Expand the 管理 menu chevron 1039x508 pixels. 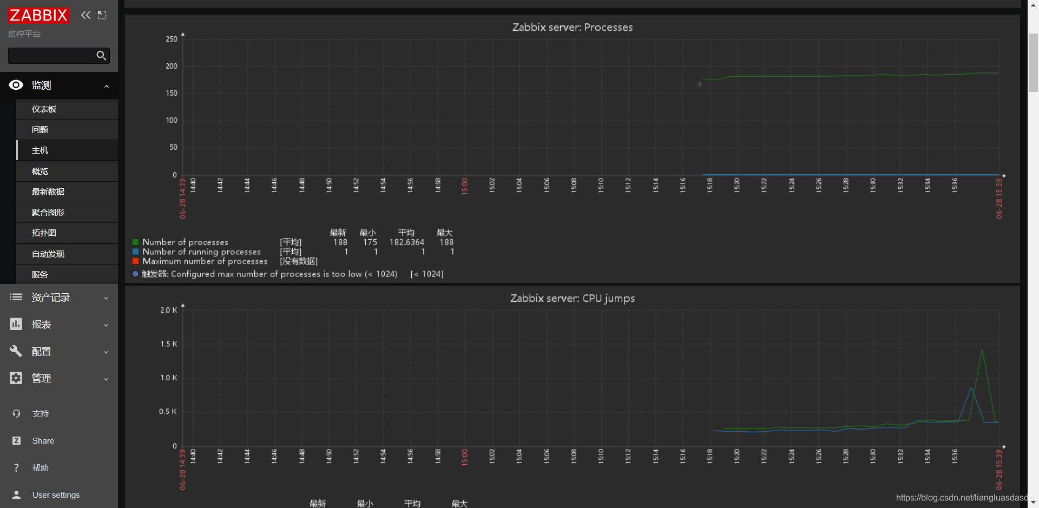106,379
